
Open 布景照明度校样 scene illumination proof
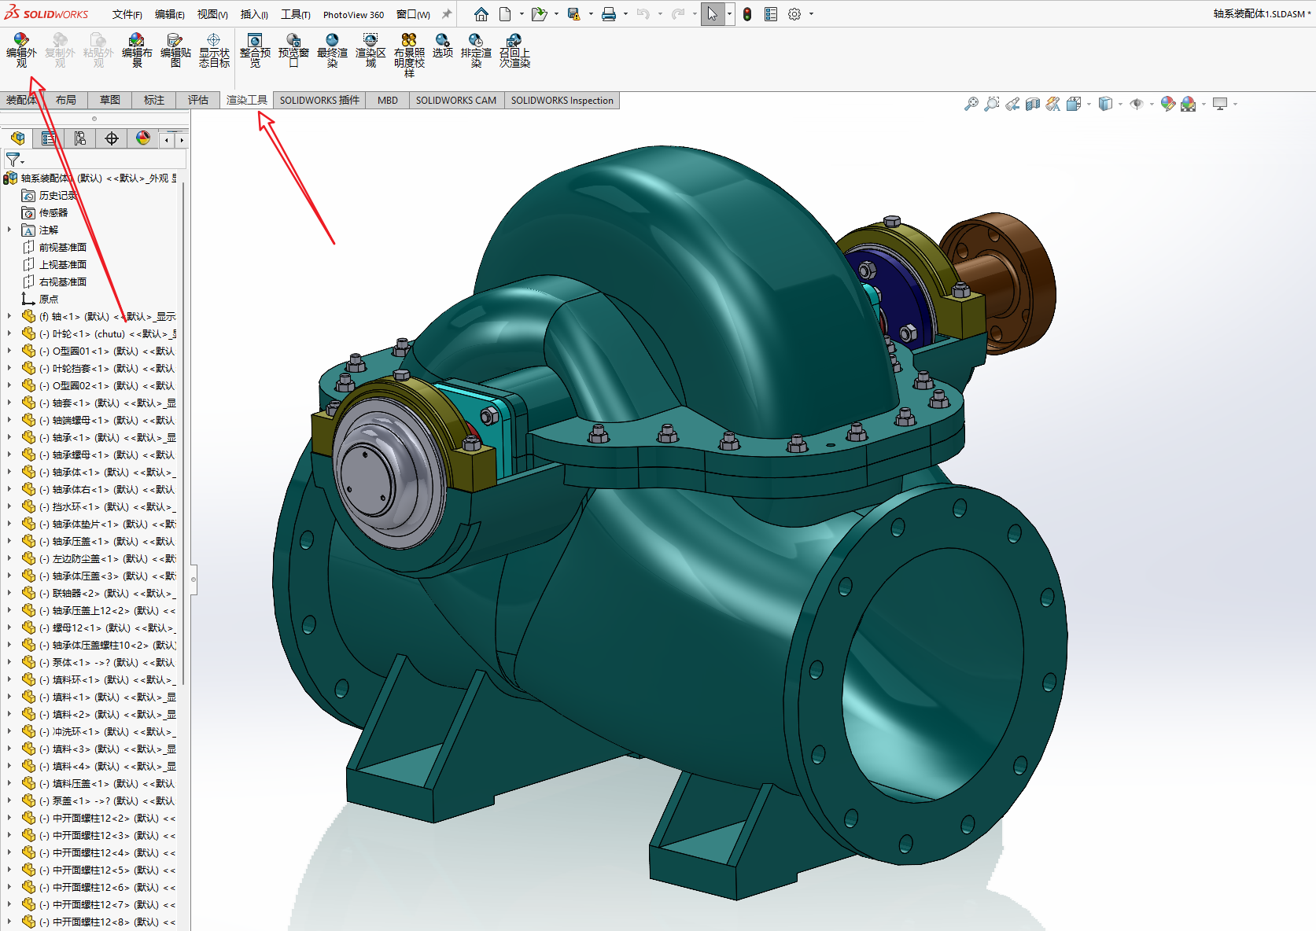[x=409, y=55]
